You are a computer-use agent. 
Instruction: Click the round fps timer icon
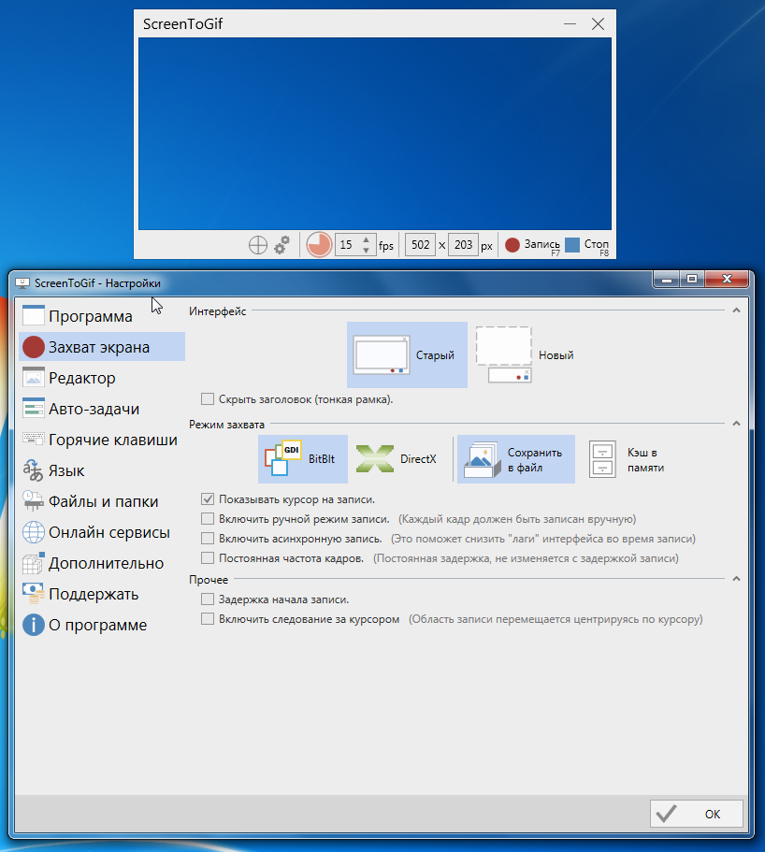pyautogui.click(x=319, y=244)
